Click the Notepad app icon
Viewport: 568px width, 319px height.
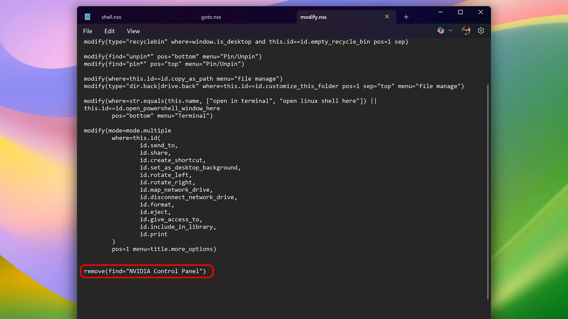coord(87,17)
